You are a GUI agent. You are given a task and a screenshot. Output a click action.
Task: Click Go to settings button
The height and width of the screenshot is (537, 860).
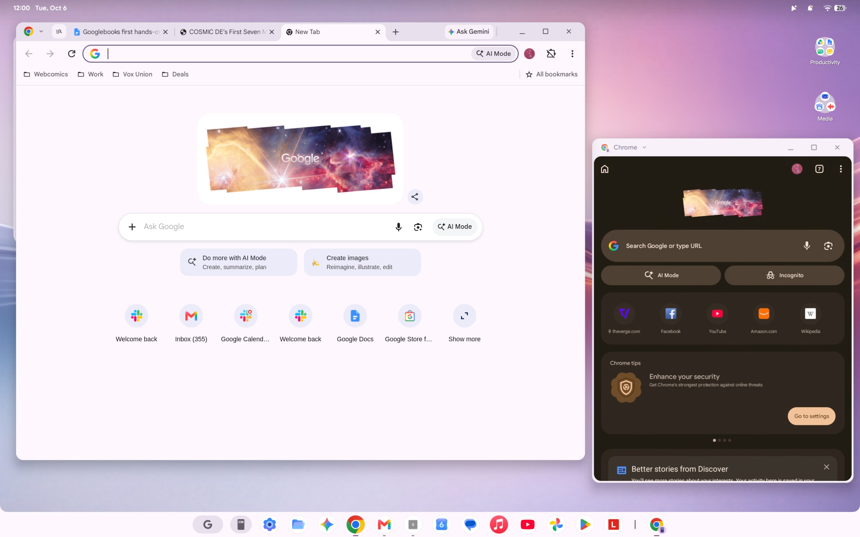811,416
